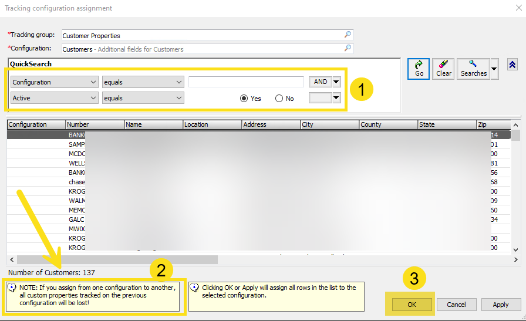Open the Searches tool button
Image resolution: width=526 pixels, height=321 pixels.
[x=473, y=69]
